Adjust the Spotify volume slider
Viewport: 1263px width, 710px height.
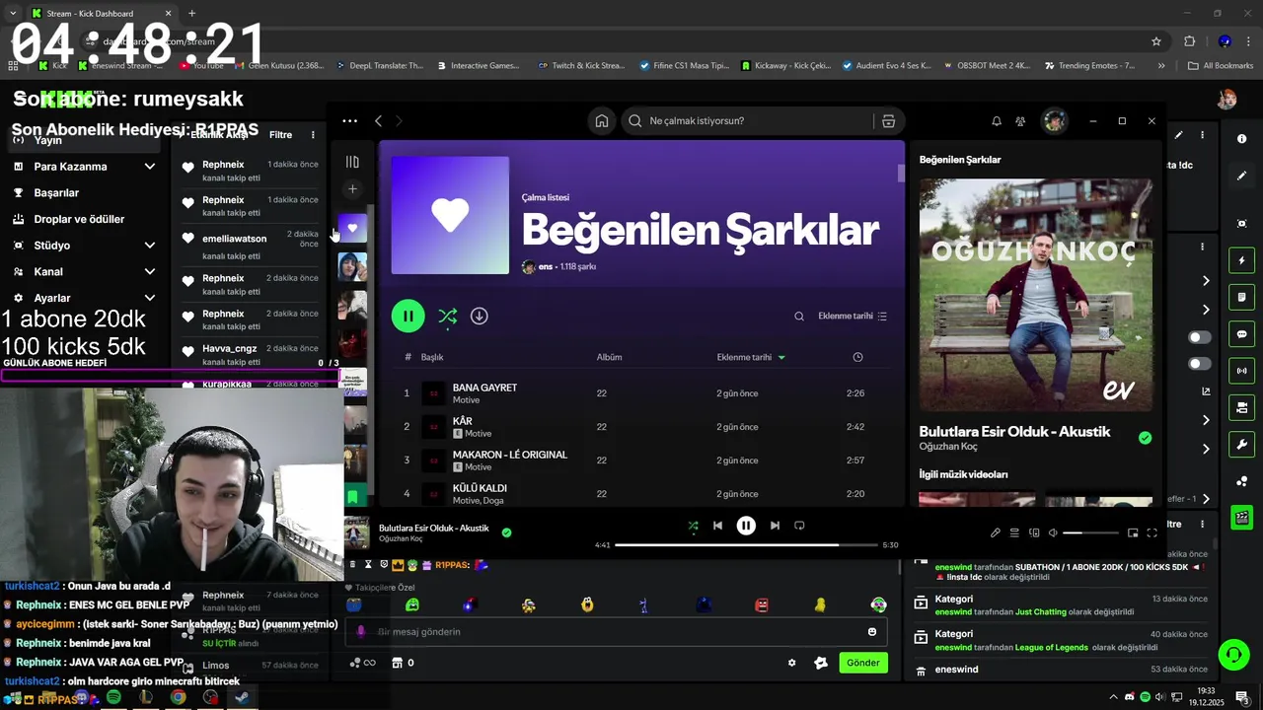click(1091, 532)
